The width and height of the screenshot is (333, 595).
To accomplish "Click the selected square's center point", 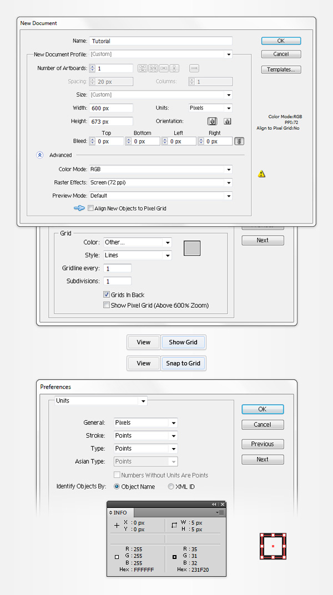I will [273, 546].
